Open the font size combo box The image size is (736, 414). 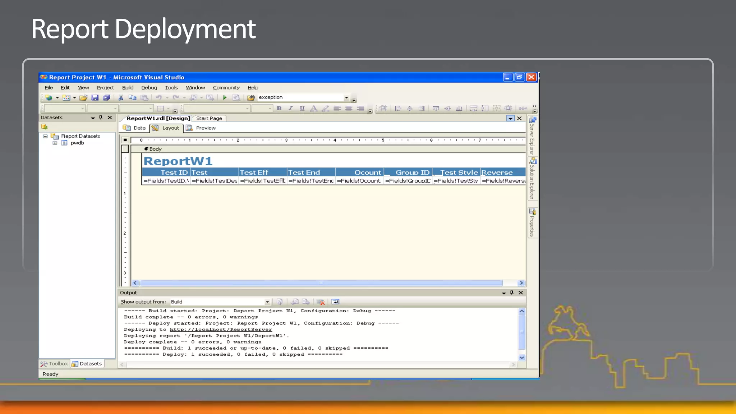click(262, 108)
